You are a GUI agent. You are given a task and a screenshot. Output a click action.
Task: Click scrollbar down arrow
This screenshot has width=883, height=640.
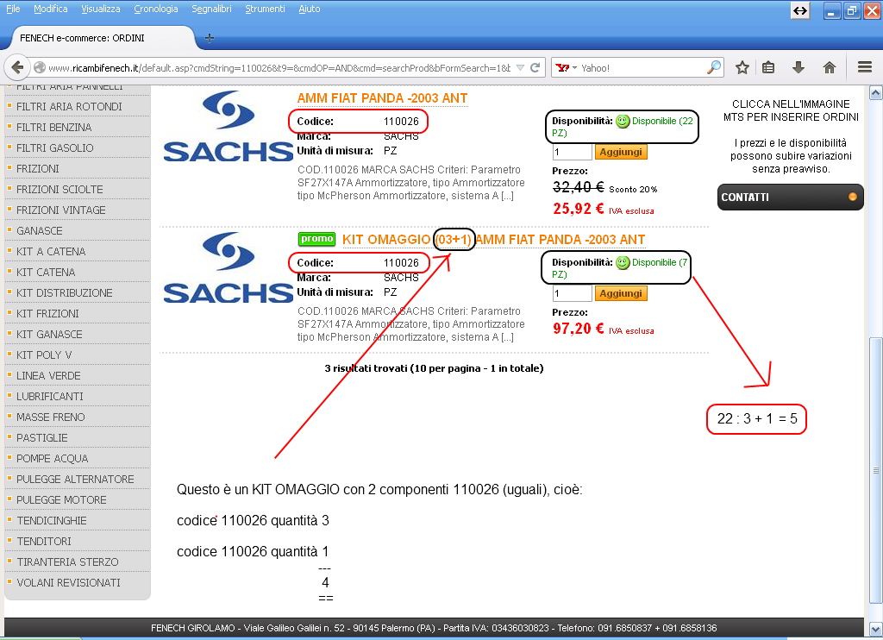(876, 629)
